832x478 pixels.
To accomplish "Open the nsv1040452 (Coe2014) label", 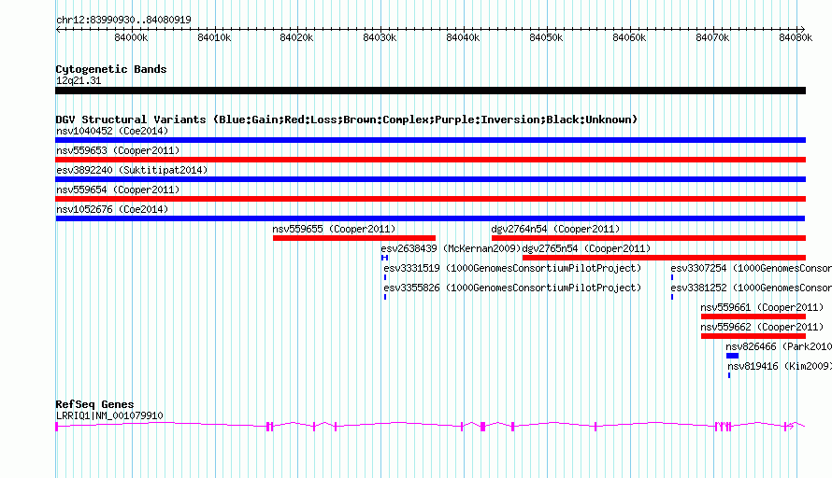I will coord(112,131).
